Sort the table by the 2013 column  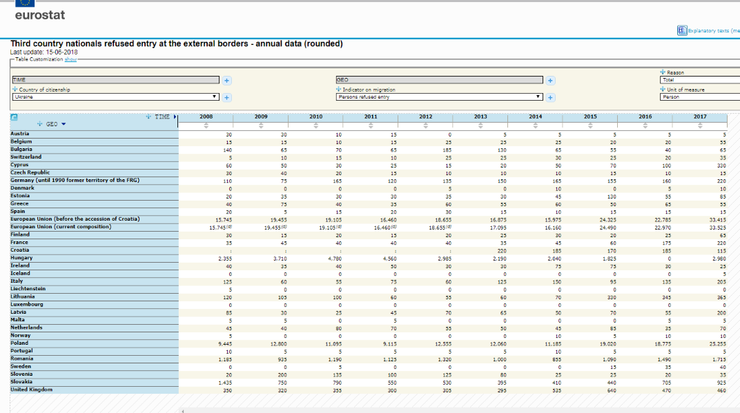[480, 125]
